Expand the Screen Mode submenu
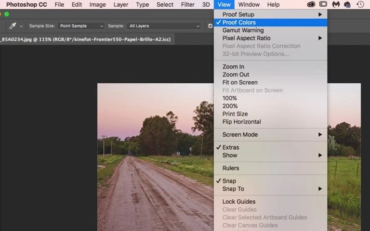The image size is (370, 231). click(x=270, y=135)
